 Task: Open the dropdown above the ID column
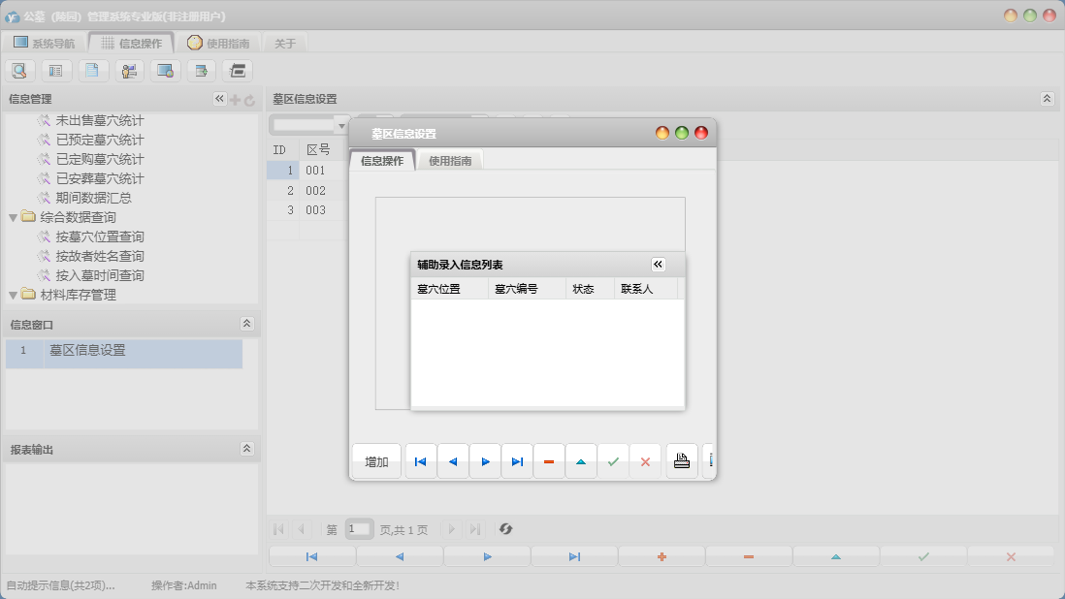point(340,125)
